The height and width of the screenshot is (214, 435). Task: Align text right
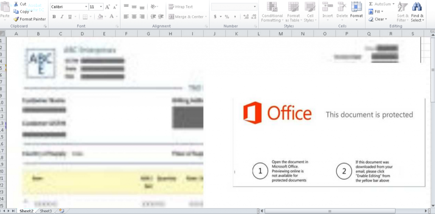point(142,17)
